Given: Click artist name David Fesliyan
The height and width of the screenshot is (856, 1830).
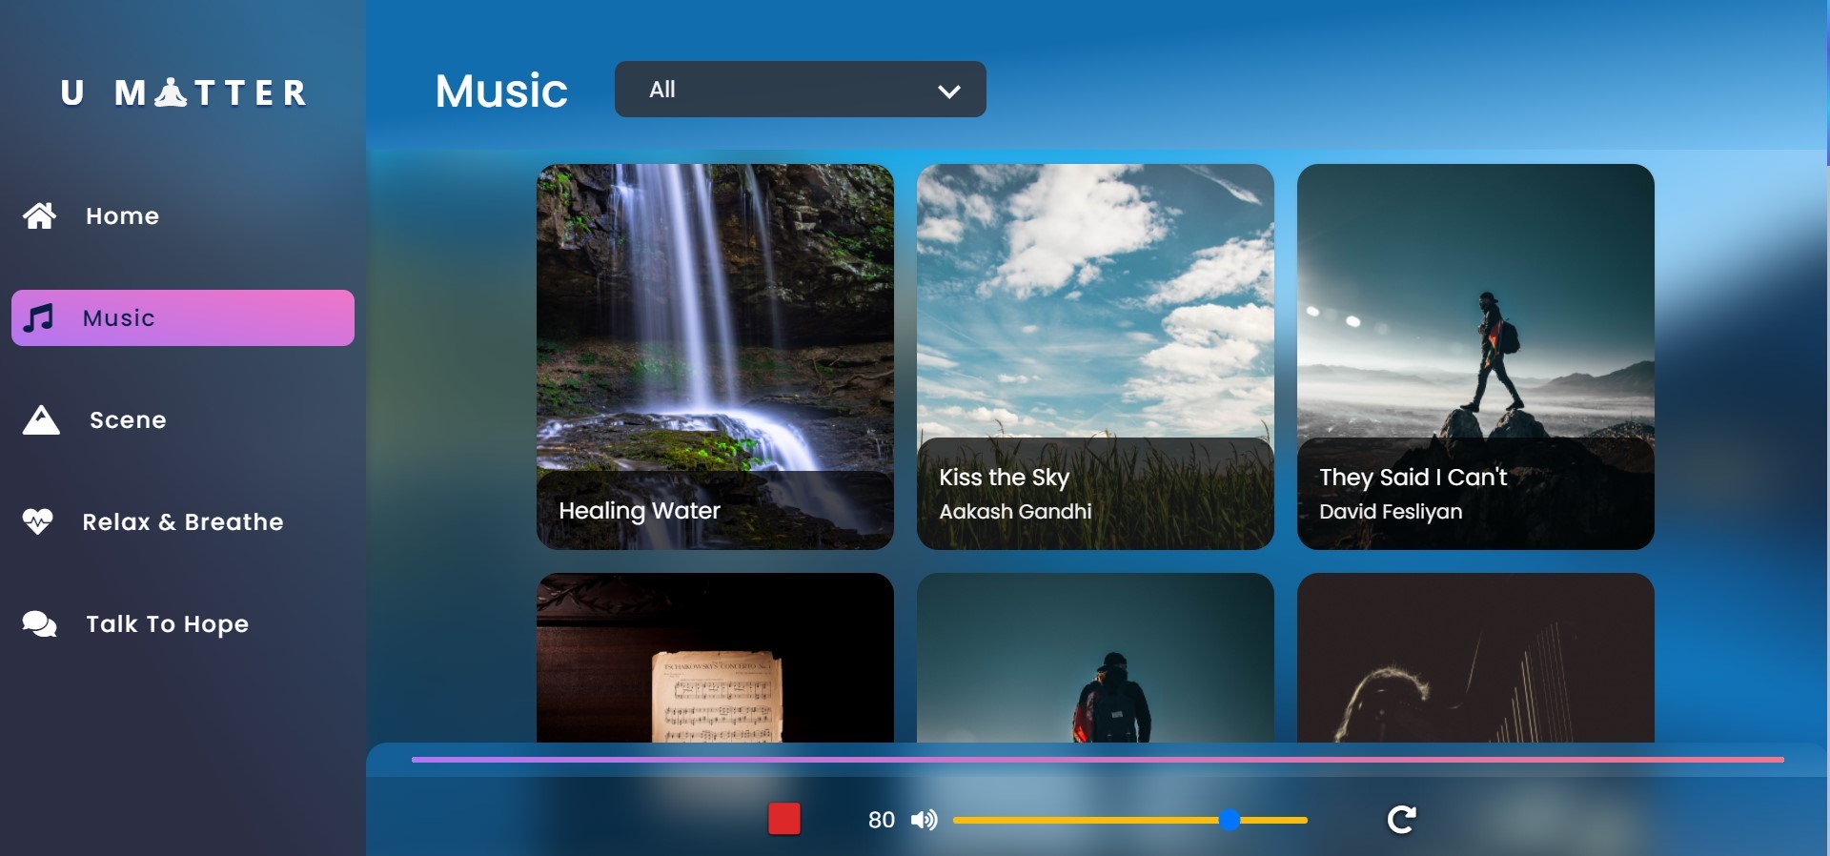Looking at the screenshot, I should pos(1391,512).
